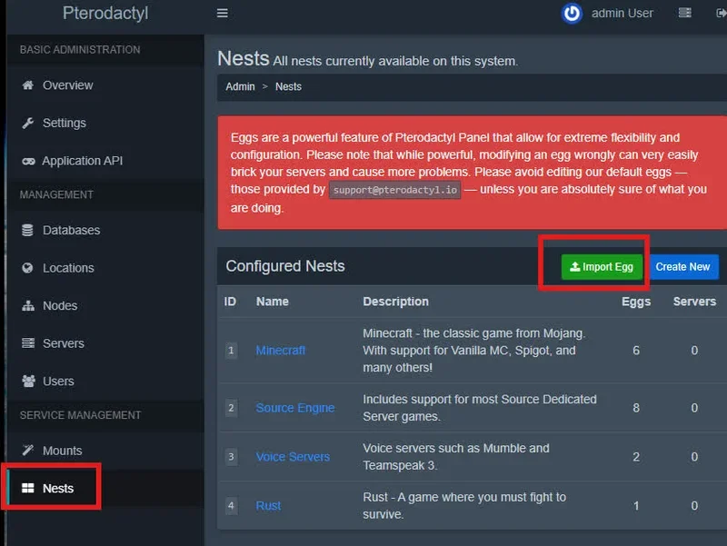This screenshot has width=727, height=546.
Task: Open the Minecraft nest link
Action: coord(281,351)
